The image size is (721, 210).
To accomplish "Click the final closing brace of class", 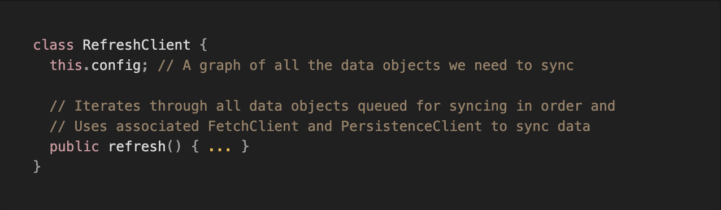I will tap(37, 167).
